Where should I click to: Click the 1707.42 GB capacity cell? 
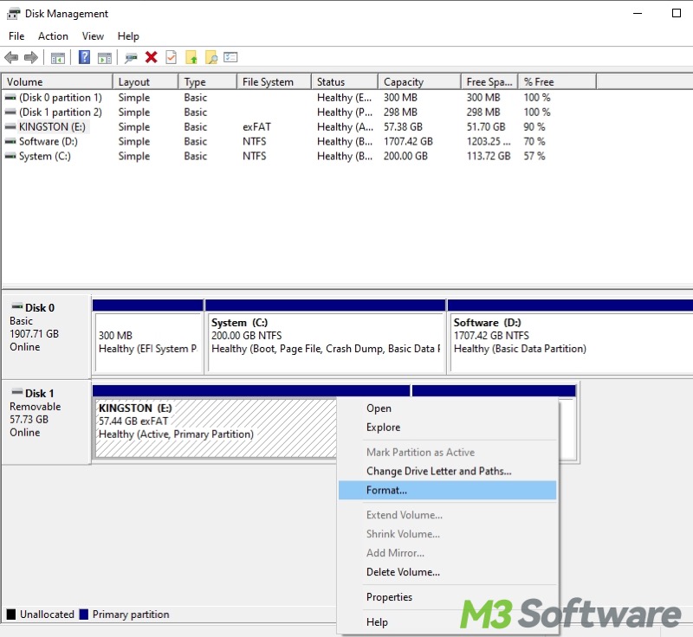(x=408, y=141)
